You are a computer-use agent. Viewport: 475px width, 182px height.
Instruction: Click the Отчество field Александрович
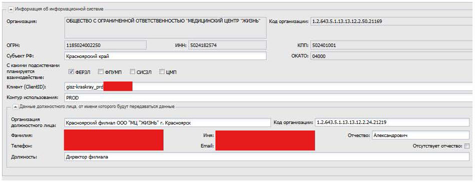[420, 135]
